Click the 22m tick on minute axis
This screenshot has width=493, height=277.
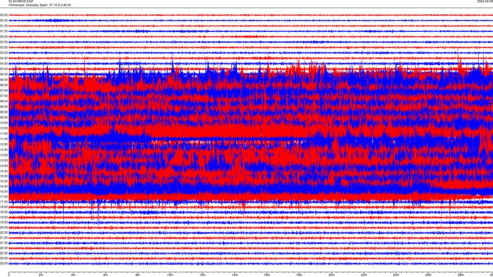point(364,275)
